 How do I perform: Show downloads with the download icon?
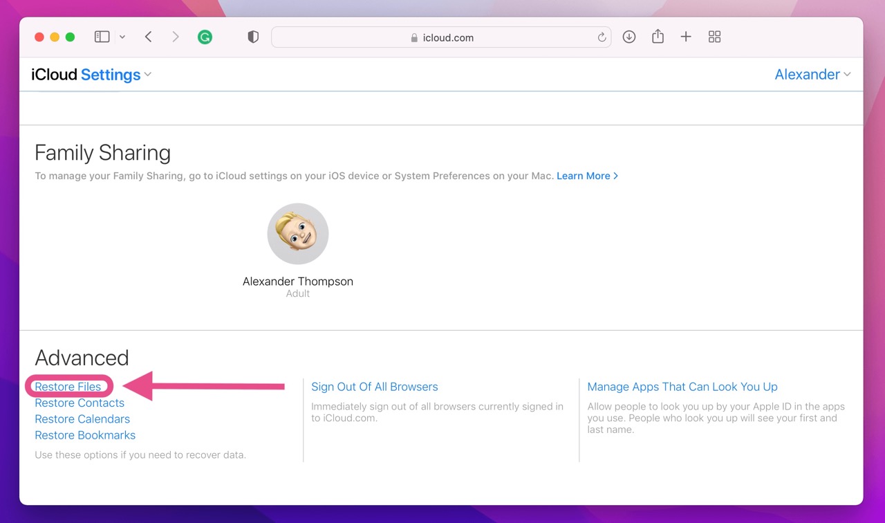point(629,37)
